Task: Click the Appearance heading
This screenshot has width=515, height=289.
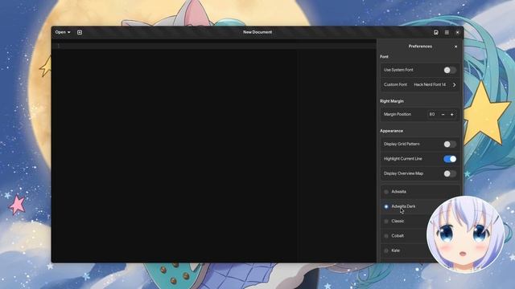Action: pyautogui.click(x=392, y=131)
